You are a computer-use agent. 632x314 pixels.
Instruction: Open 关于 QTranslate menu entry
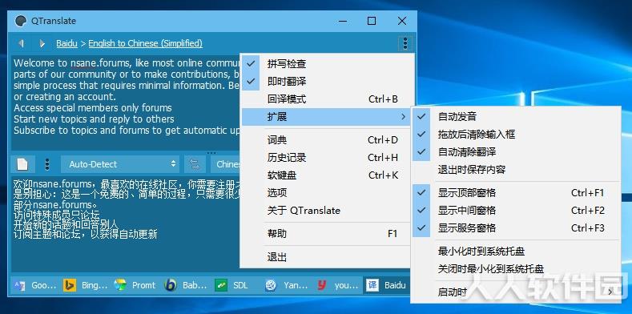(327, 211)
